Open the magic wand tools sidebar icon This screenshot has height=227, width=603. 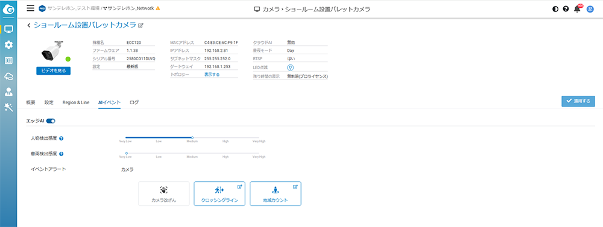click(x=8, y=107)
